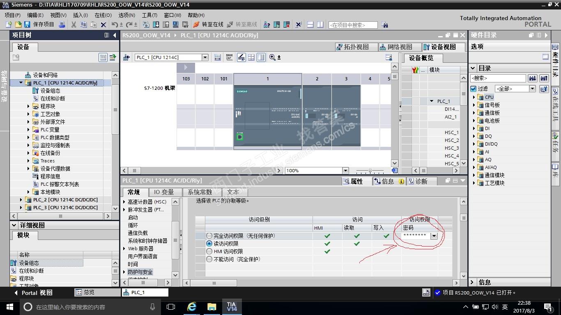Click the show module labels icon
Viewport: 561px width, 315px height.
click(229, 57)
